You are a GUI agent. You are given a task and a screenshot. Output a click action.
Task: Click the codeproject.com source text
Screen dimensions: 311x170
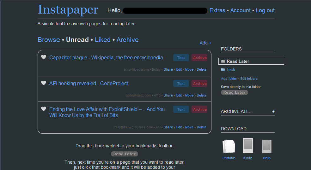click(x=138, y=95)
